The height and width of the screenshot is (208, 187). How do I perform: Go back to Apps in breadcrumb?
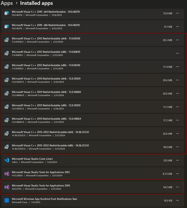7,3
